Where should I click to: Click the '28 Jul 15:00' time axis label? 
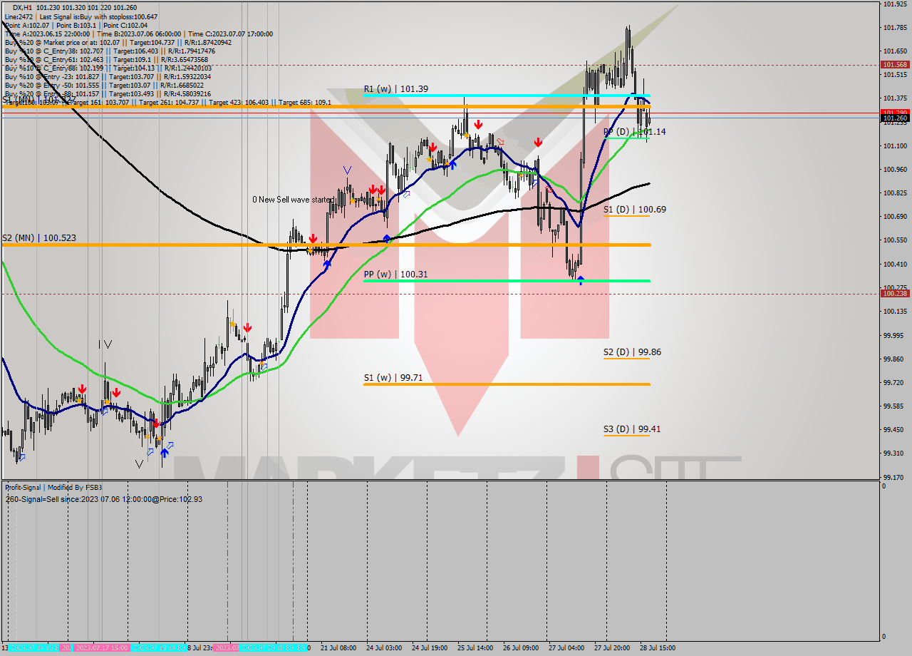(x=657, y=648)
